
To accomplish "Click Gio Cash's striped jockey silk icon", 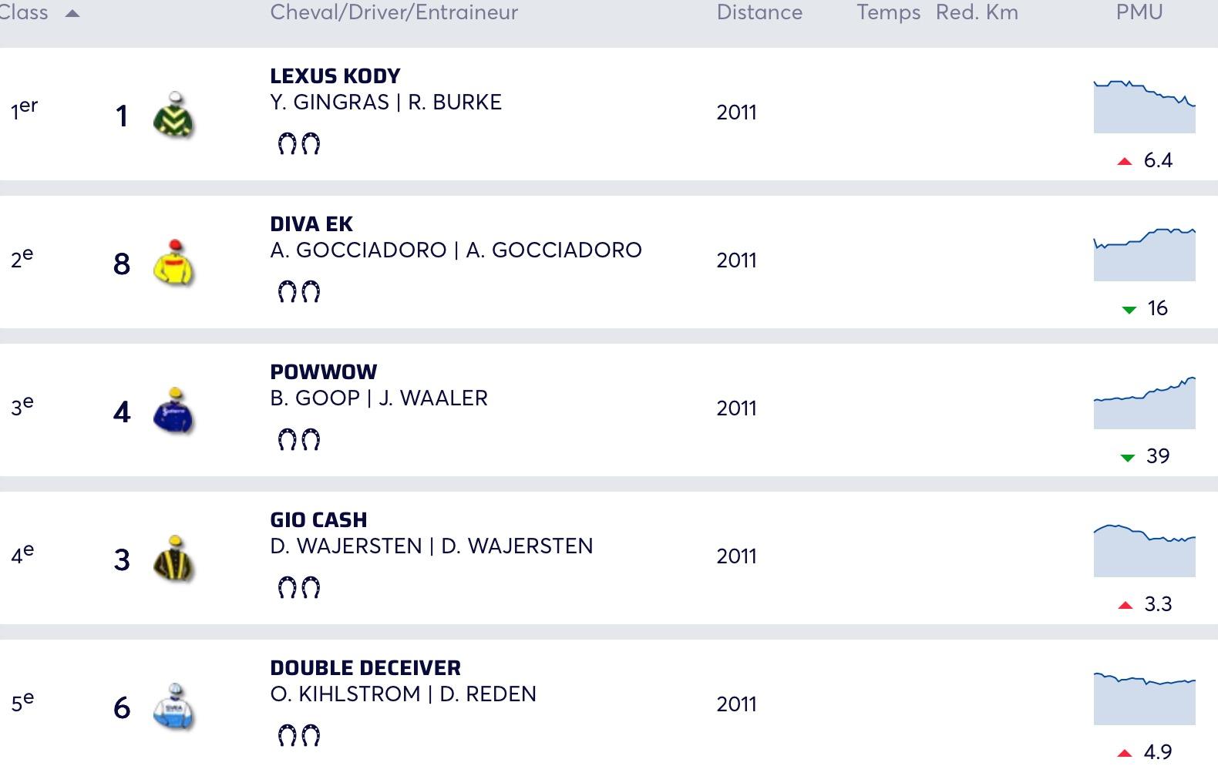I will (x=173, y=559).
